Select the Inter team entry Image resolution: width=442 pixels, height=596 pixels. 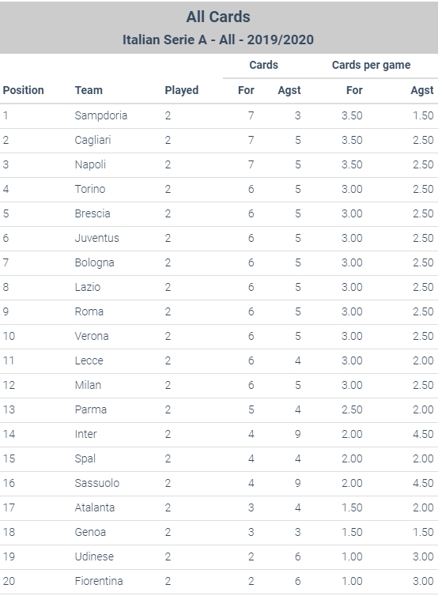click(85, 434)
